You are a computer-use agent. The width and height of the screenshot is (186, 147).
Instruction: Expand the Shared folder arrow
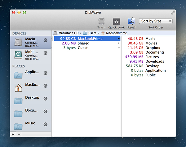tap(119, 43)
